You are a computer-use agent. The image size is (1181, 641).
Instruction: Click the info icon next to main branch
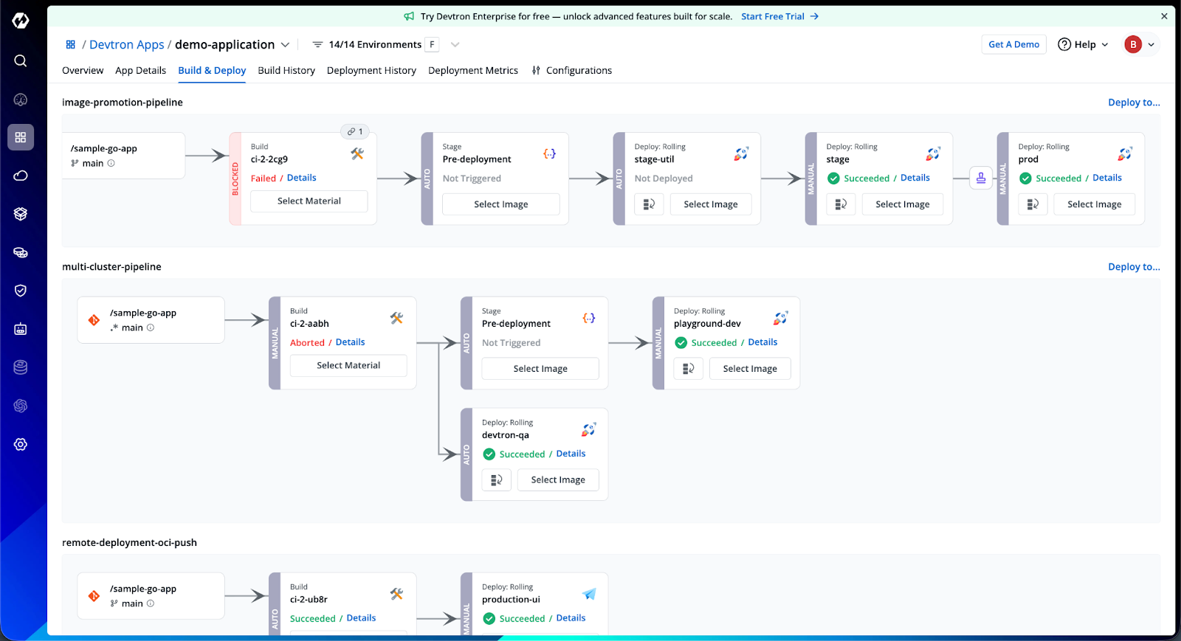(x=111, y=164)
